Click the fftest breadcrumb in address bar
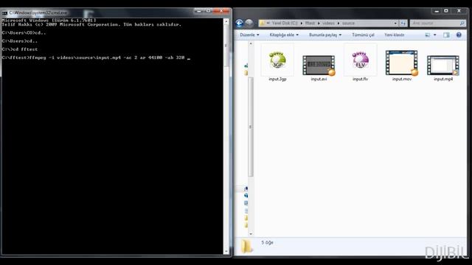 pos(310,23)
